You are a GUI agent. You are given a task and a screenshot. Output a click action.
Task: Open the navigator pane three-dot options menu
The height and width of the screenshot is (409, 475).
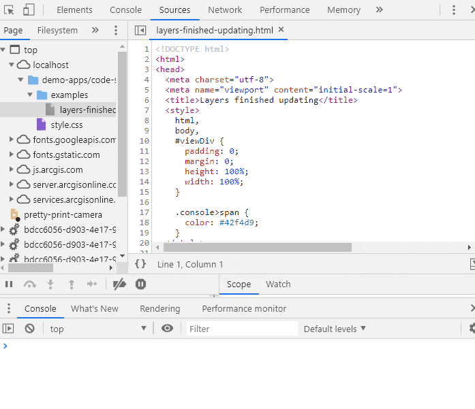[115, 30]
